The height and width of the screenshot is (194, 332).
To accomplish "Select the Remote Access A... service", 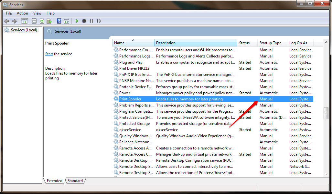I will point(135,148).
